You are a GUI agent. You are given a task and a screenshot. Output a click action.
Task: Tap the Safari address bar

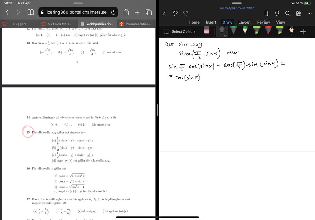coord(75,13)
